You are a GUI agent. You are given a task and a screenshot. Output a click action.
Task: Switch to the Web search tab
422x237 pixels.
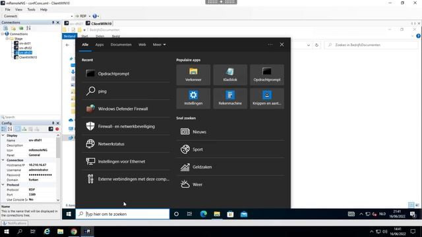point(142,45)
